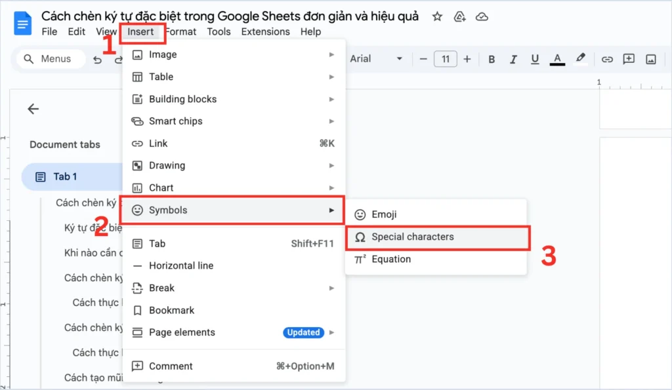Open the File menu
The image size is (672, 390).
pyautogui.click(x=49, y=31)
